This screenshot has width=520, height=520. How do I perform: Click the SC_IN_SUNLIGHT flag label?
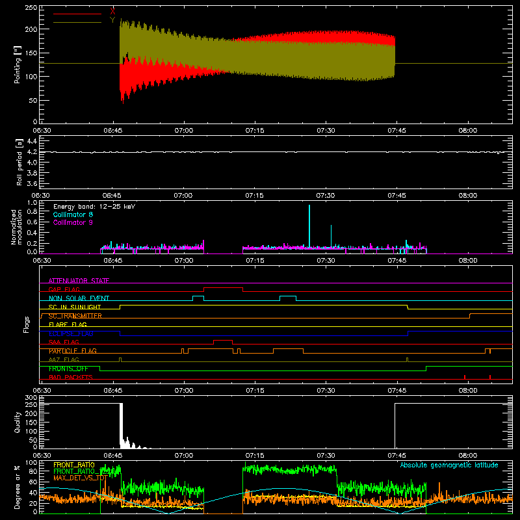point(75,307)
